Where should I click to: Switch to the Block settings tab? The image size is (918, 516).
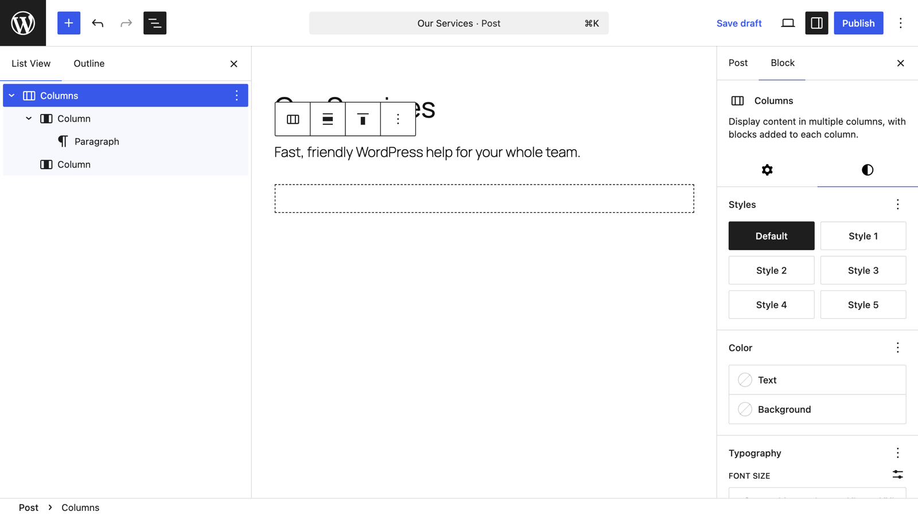pos(783,63)
